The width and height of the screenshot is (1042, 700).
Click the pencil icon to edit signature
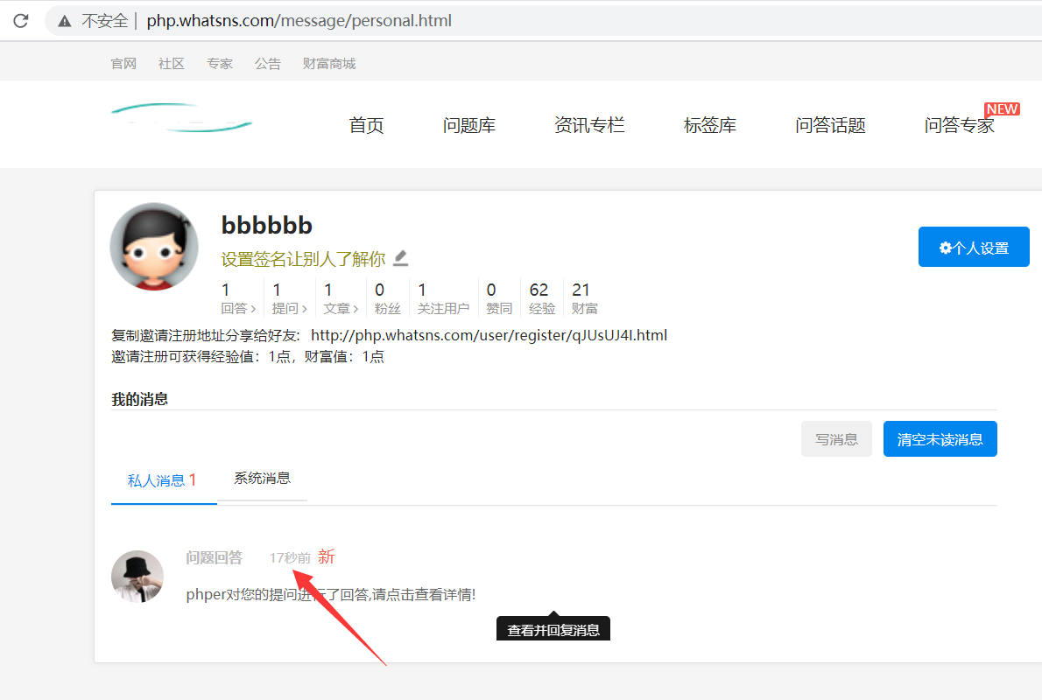pos(400,258)
